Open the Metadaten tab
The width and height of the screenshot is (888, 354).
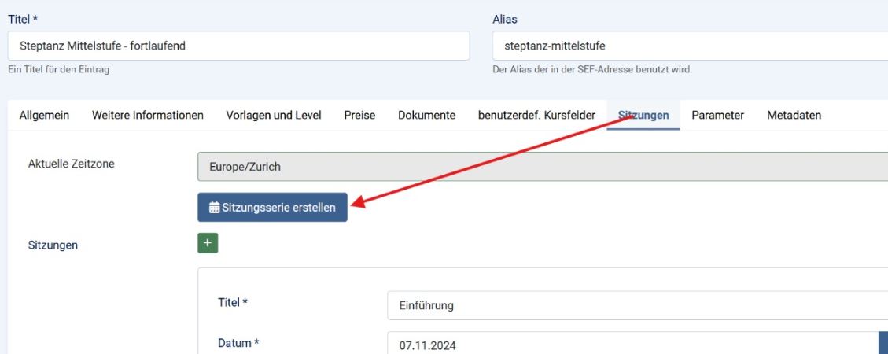tap(794, 115)
